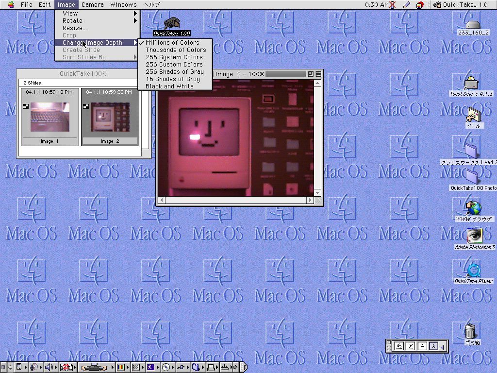The width and height of the screenshot is (497, 373).
Task: Switch to katakana ア input mode
Action: click(411, 346)
